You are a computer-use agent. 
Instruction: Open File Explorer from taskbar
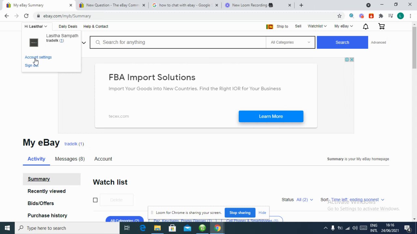point(157,228)
